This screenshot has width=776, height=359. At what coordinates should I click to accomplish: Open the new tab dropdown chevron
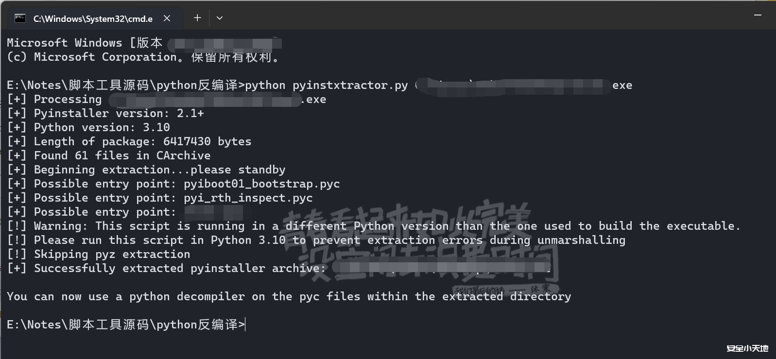219,18
